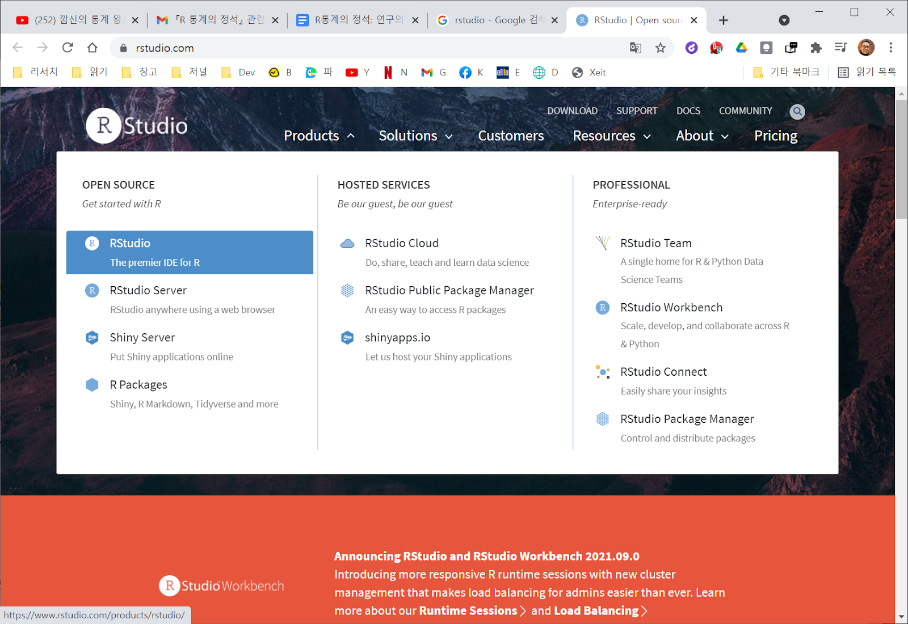
Task: Click the DOWNLOAD link in top bar
Action: tap(572, 111)
